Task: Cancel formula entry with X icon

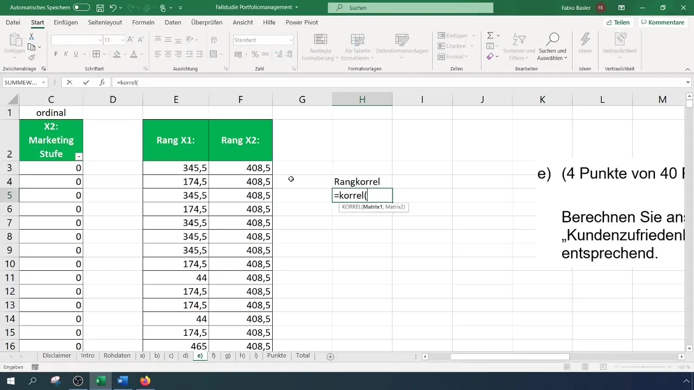Action: (x=69, y=82)
